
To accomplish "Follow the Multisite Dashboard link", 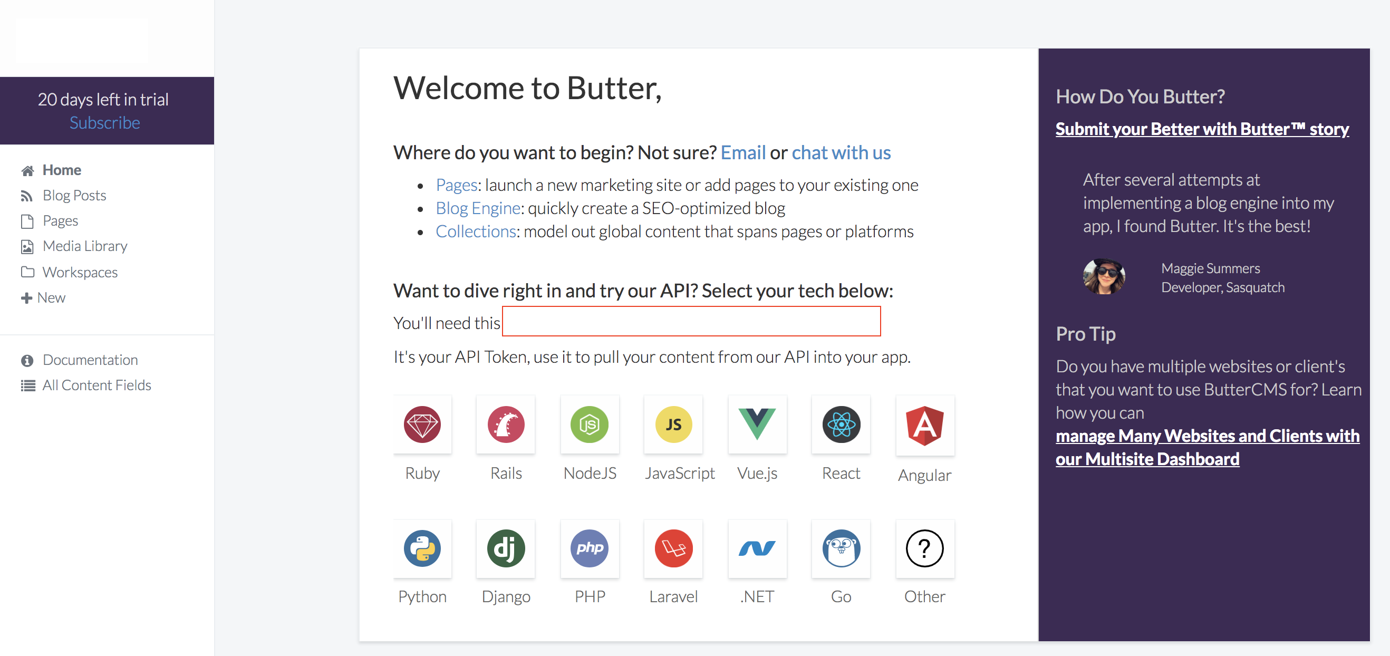I will (1208, 447).
